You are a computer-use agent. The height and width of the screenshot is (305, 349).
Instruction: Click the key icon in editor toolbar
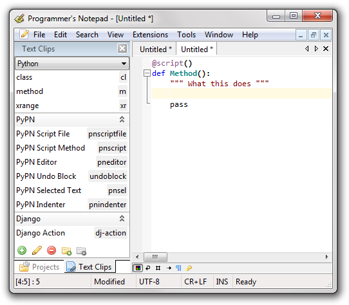click(189, 268)
